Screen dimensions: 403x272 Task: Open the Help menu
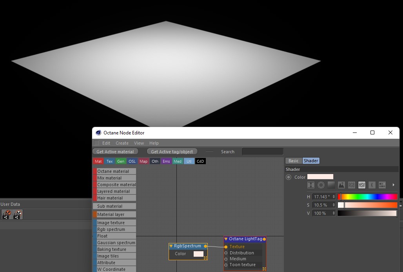(154, 143)
